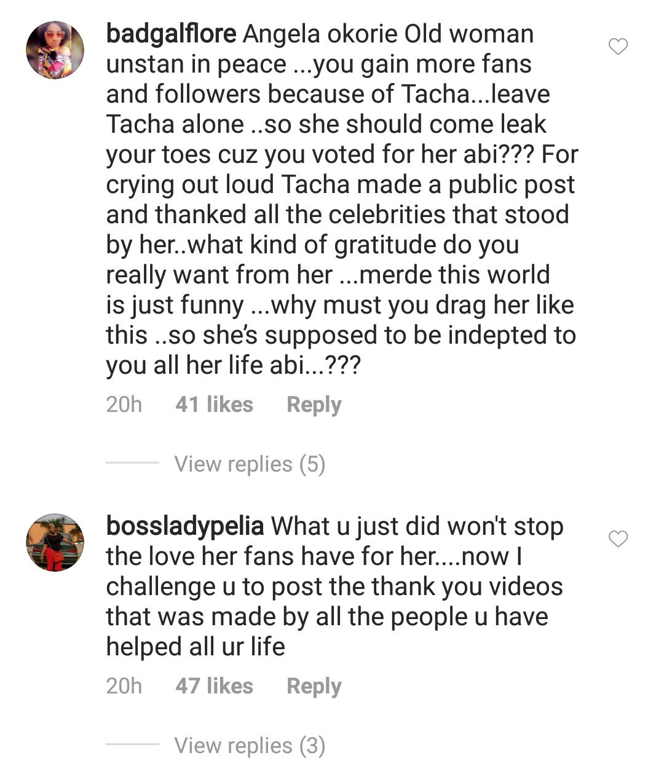Image resolution: width=664 pixels, height=774 pixels.
Task: Select bossladypelia's comment about thank you videos
Action: point(334,587)
